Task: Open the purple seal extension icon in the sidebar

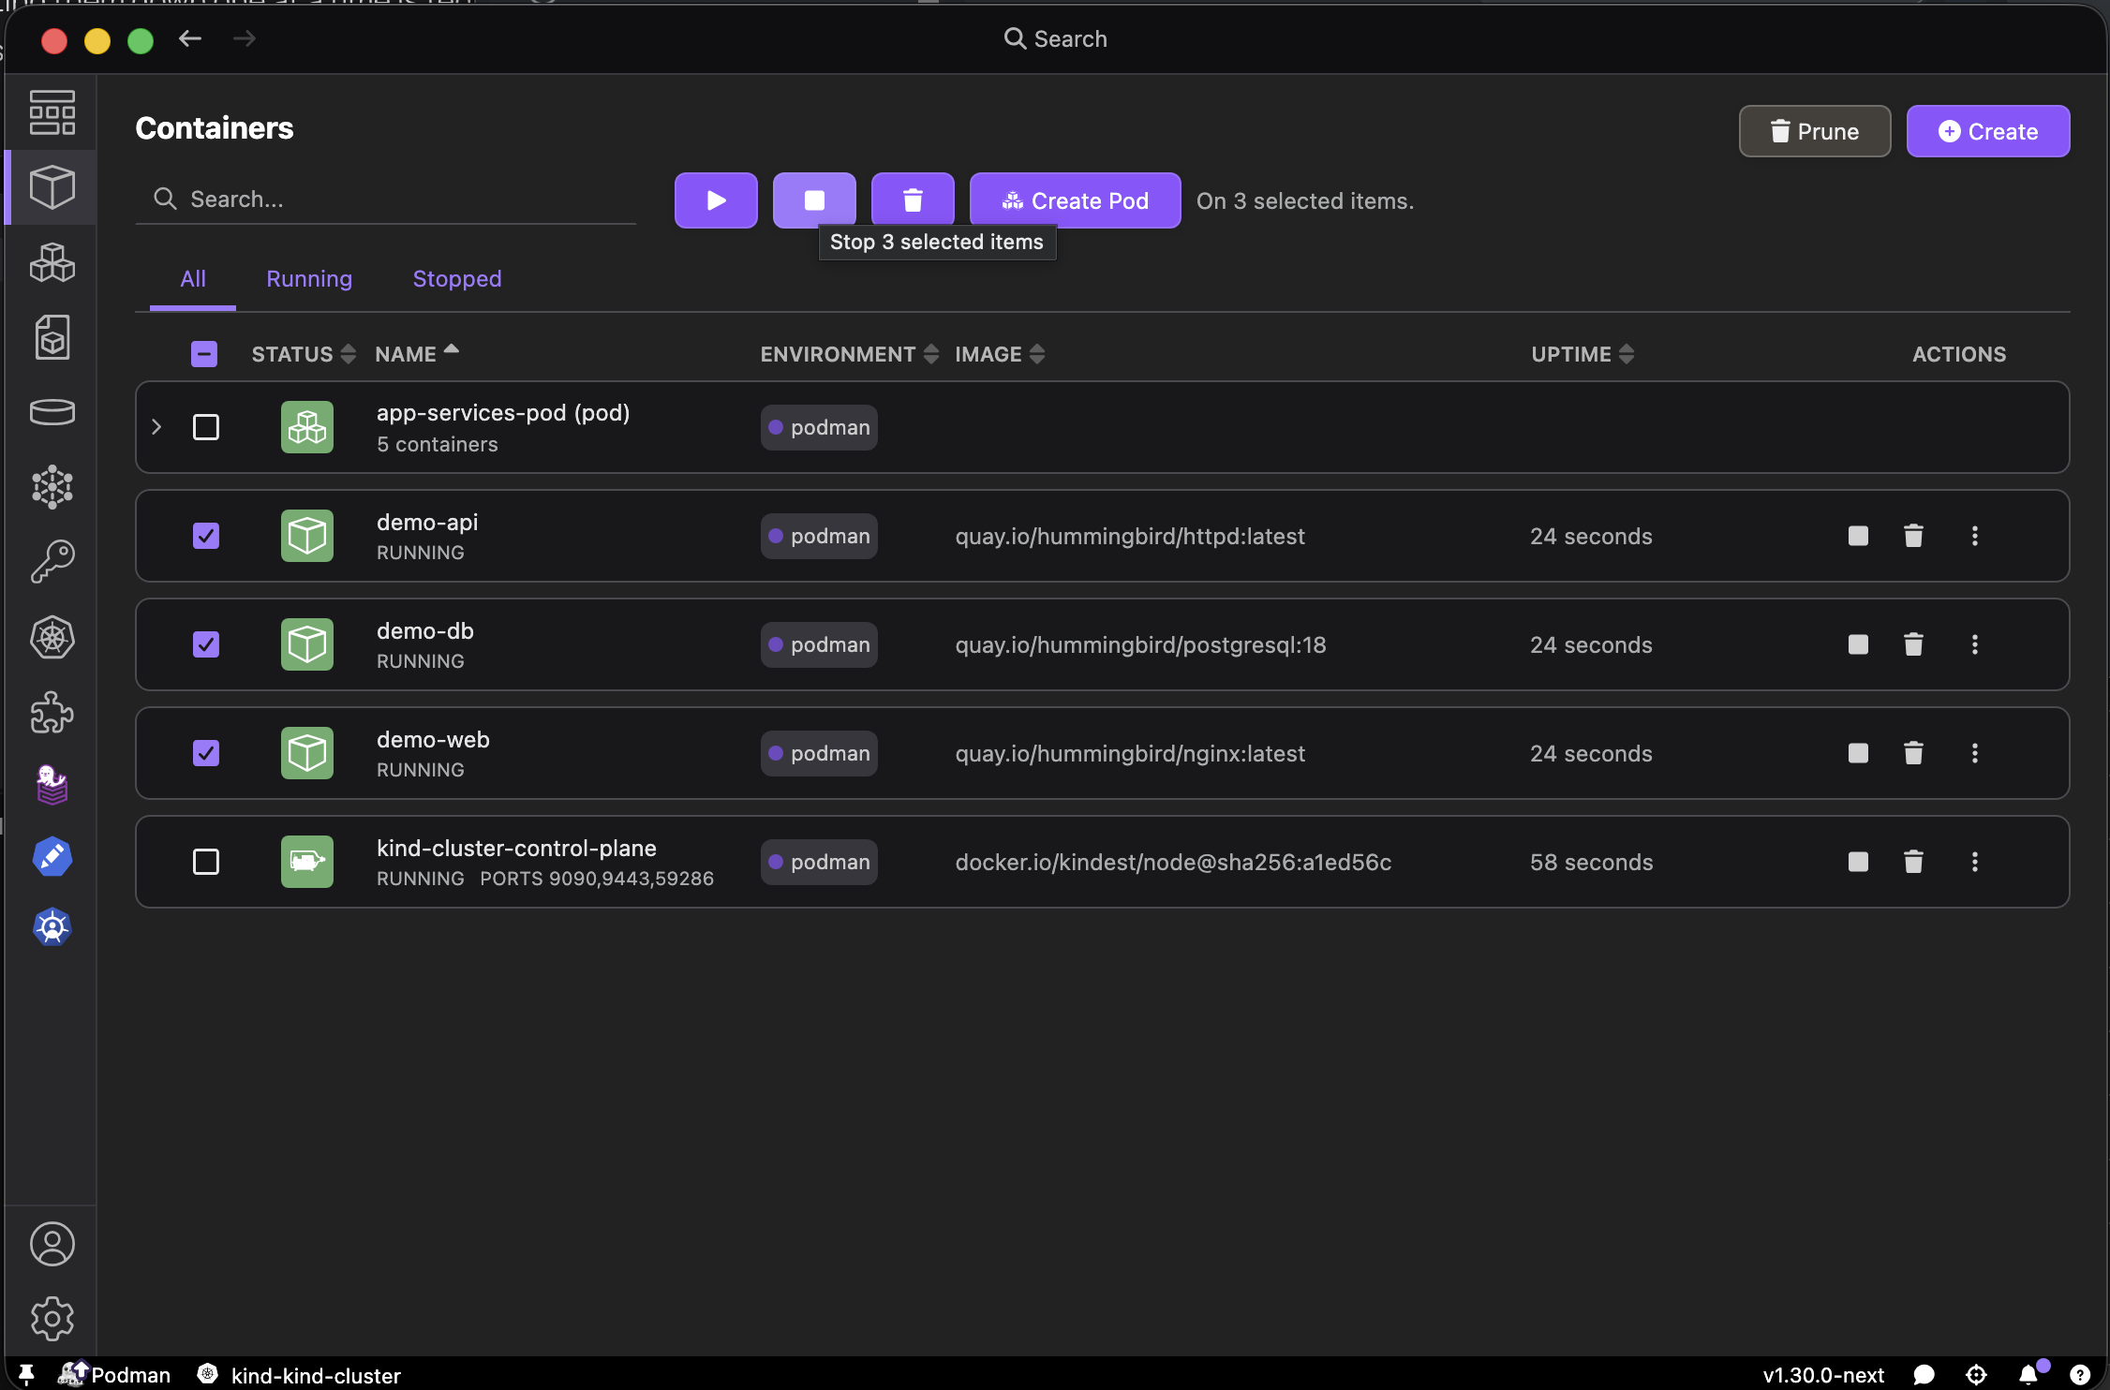Action: (x=52, y=785)
